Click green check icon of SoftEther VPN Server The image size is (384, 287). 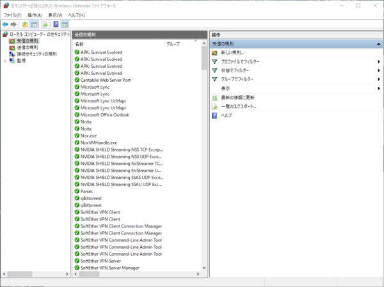[77, 261]
